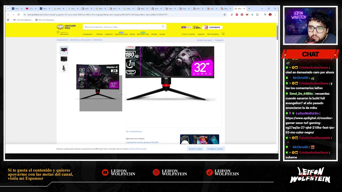Viewport: 342px width, 192px height.
Task: Switch to the Samsung tab
Action: coord(156,9)
